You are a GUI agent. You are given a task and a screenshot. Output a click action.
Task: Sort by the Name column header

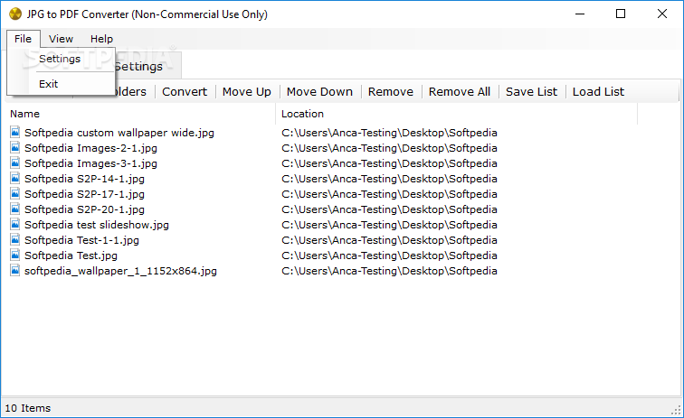[142, 114]
